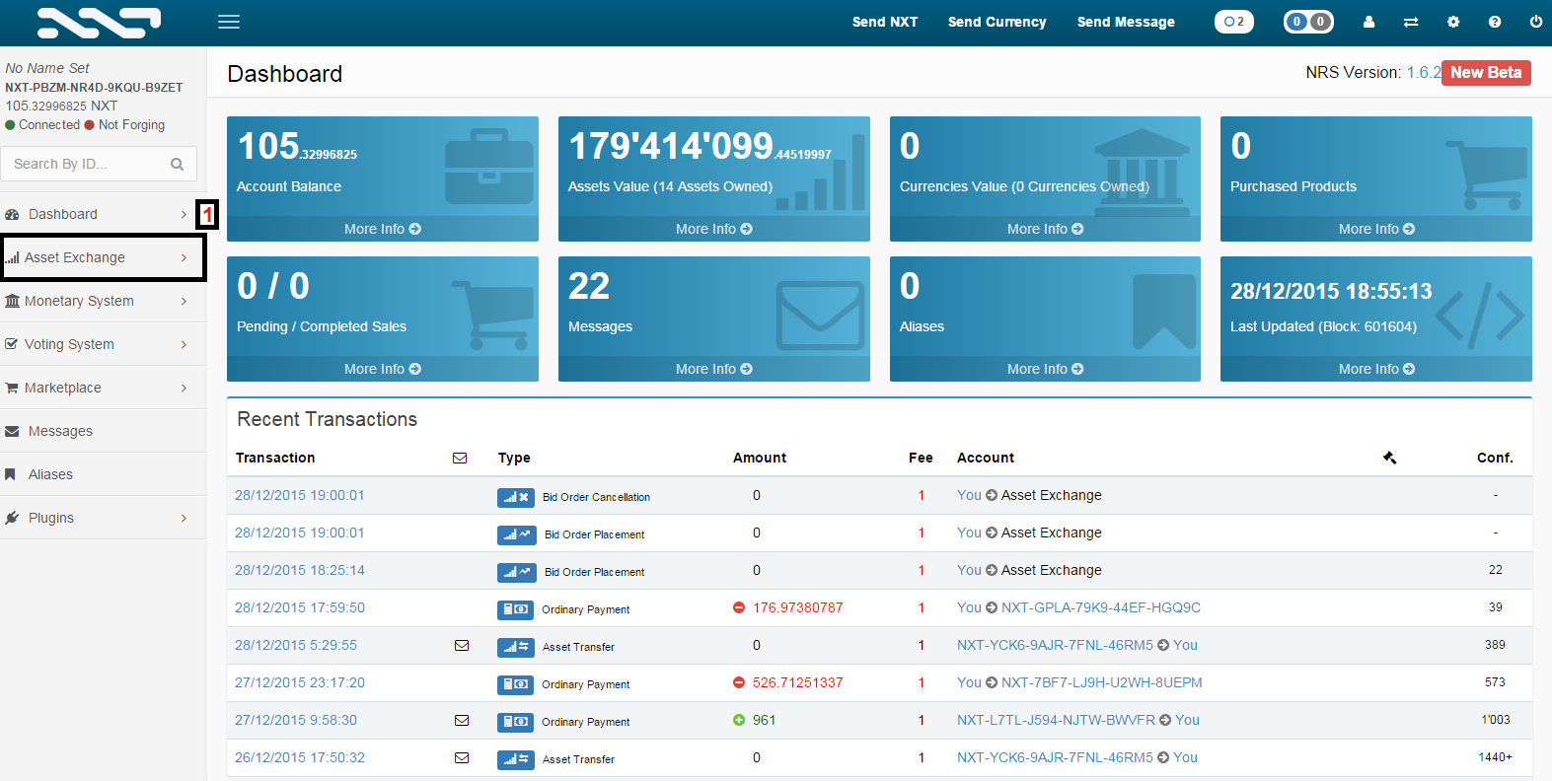This screenshot has height=781, width=1552.
Task: Click the search magnifier icon
Action: [178, 164]
